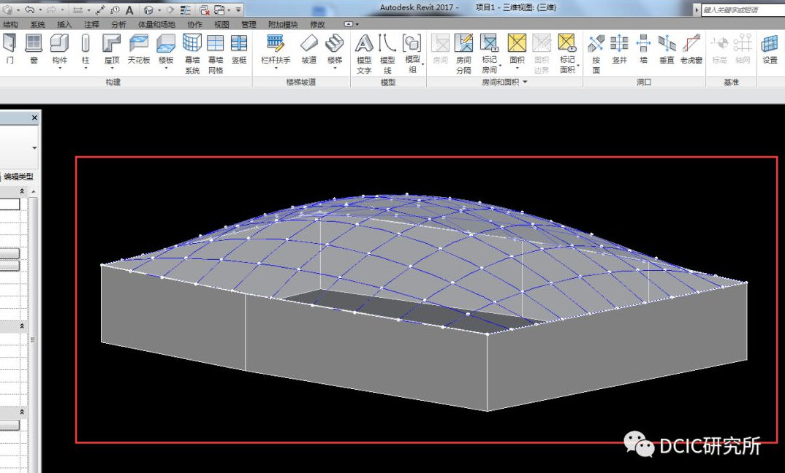785x473 pixels.
Task: Switch to the 修改 (Modify) ribbon tab
Action: click(317, 24)
